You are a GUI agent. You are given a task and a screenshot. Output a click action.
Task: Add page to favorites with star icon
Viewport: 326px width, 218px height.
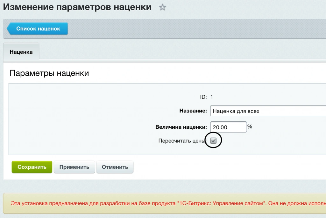162,7
